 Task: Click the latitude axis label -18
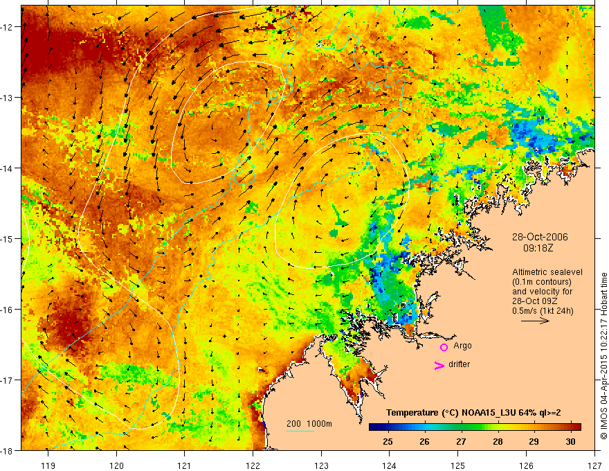(x=8, y=450)
